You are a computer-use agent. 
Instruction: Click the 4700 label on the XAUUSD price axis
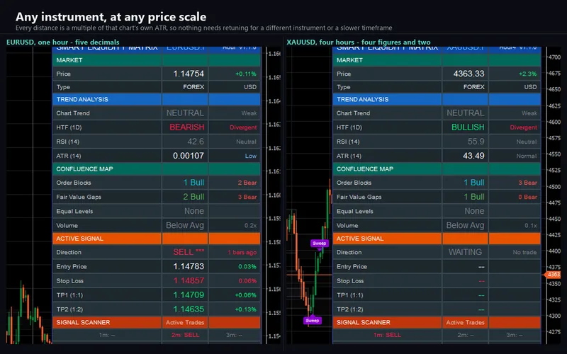tap(555, 57)
